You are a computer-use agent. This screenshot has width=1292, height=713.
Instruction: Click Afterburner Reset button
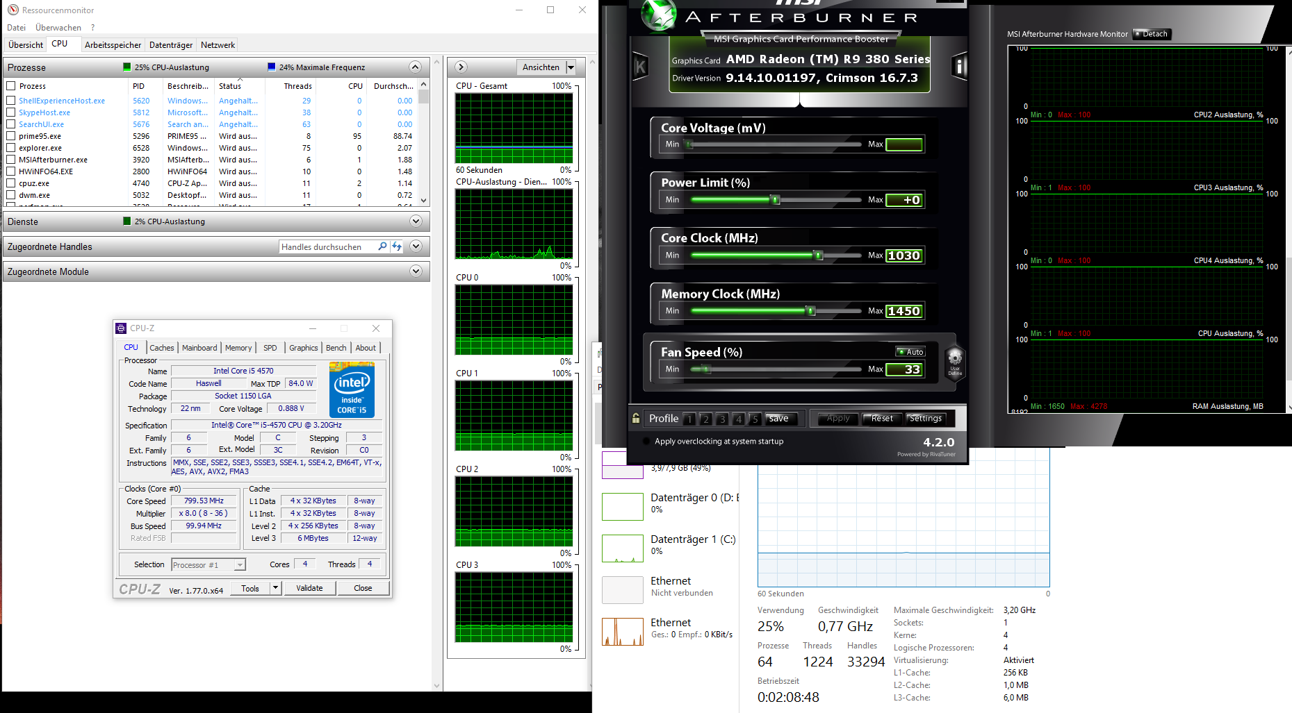click(x=882, y=419)
